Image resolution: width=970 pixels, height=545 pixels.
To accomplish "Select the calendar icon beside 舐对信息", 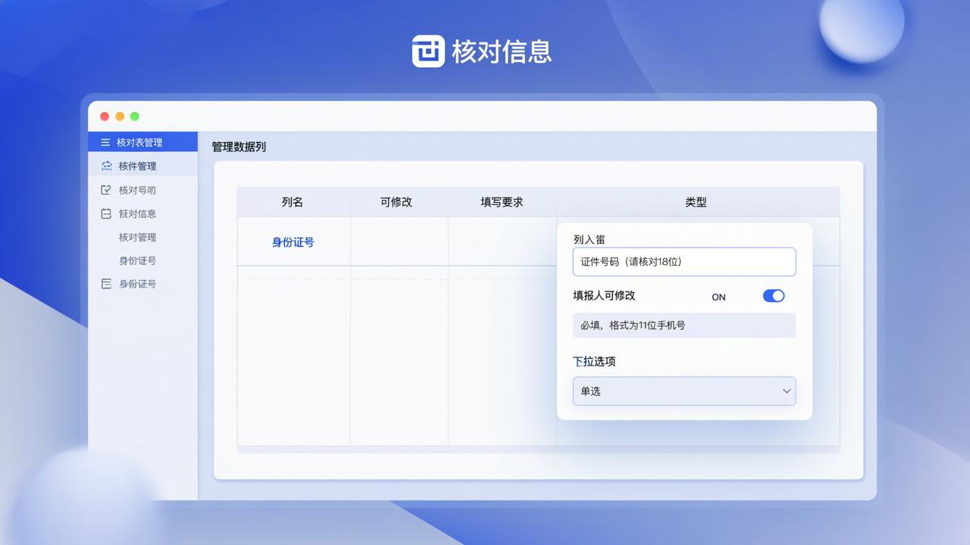I will tap(106, 214).
